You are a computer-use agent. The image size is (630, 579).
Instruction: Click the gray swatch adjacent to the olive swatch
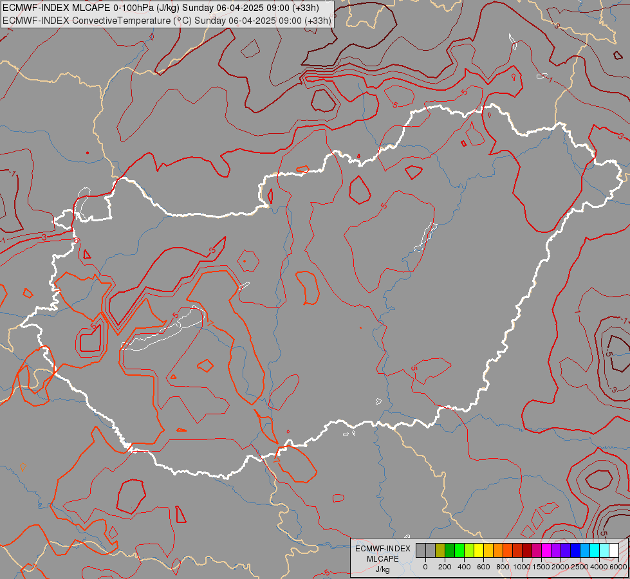coord(431,551)
